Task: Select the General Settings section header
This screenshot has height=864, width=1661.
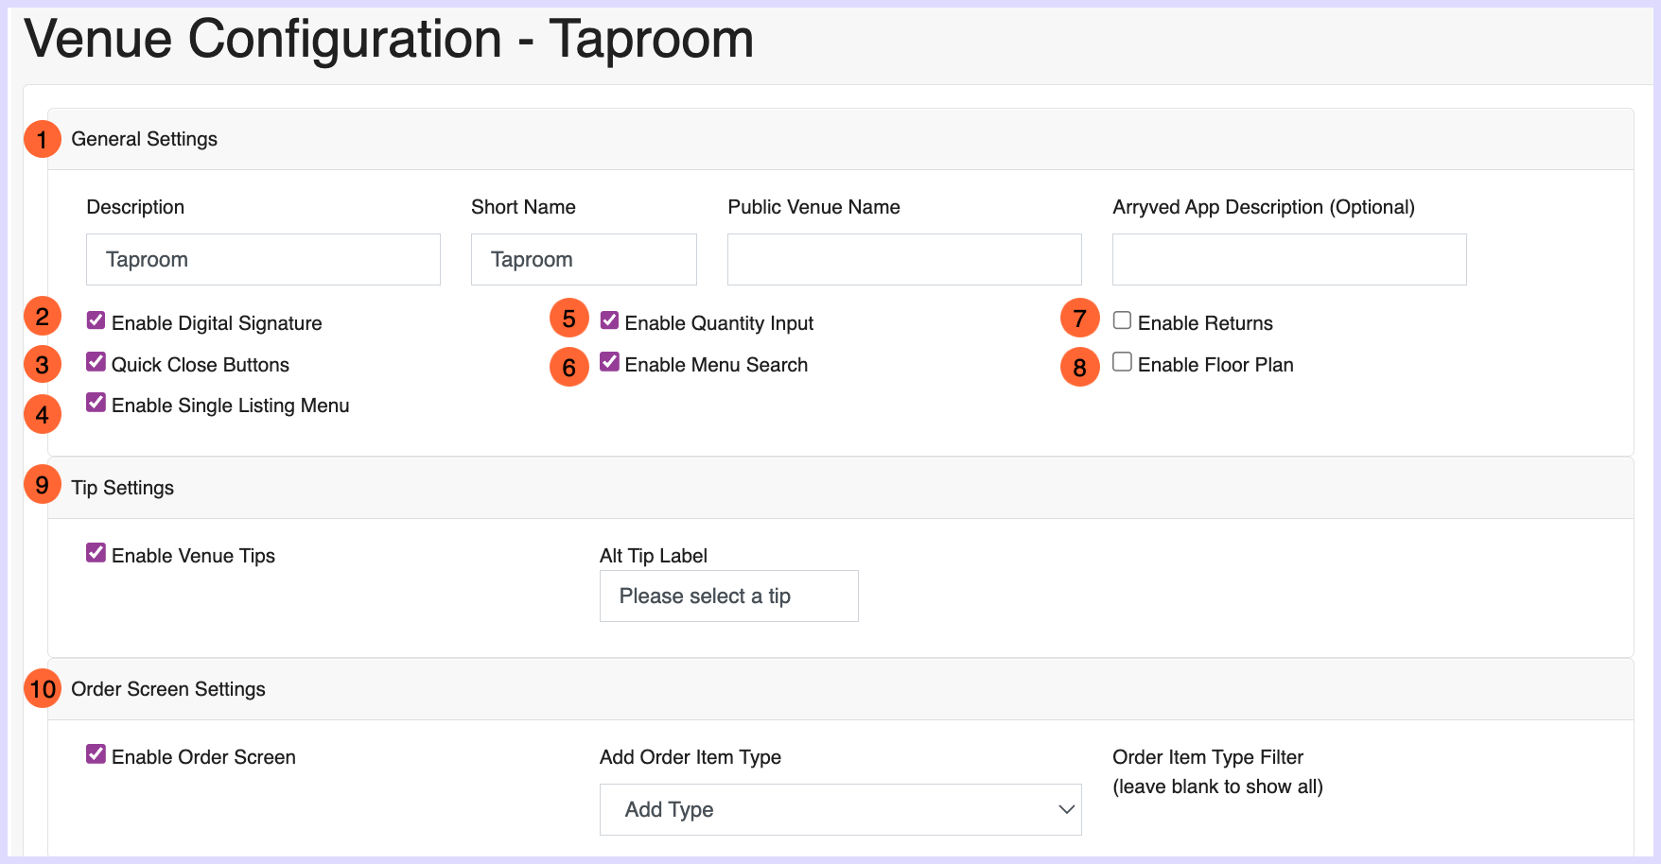Action: [x=840, y=139]
